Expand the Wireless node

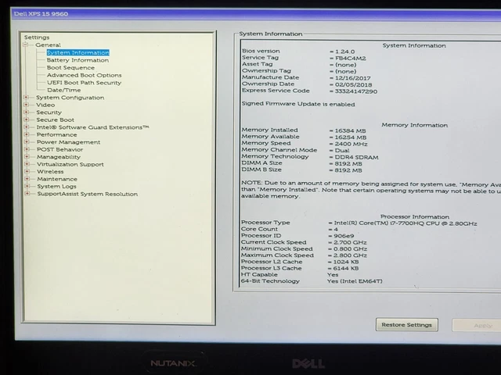(x=27, y=172)
